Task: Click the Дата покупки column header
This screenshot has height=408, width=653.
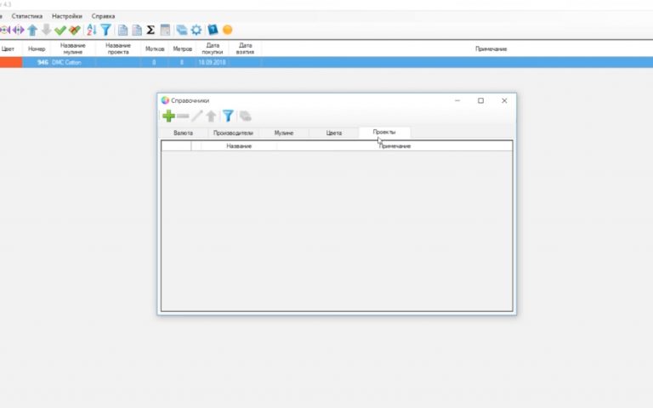Action: (x=213, y=48)
